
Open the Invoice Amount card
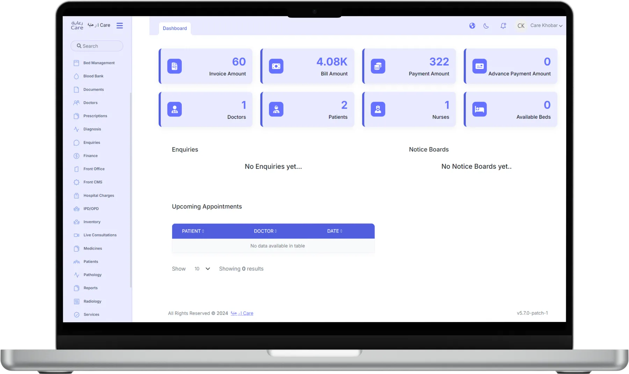click(x=205, y=66)
